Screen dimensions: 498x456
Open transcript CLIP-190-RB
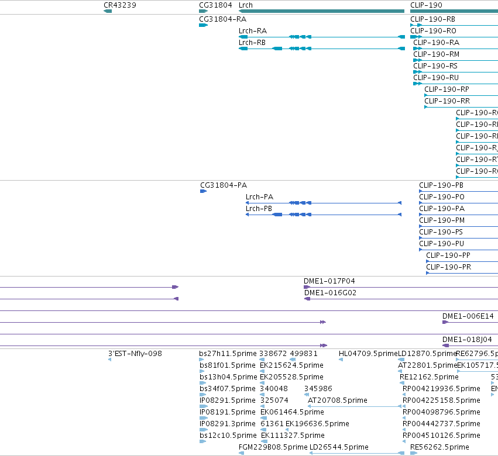coord(432,19)
